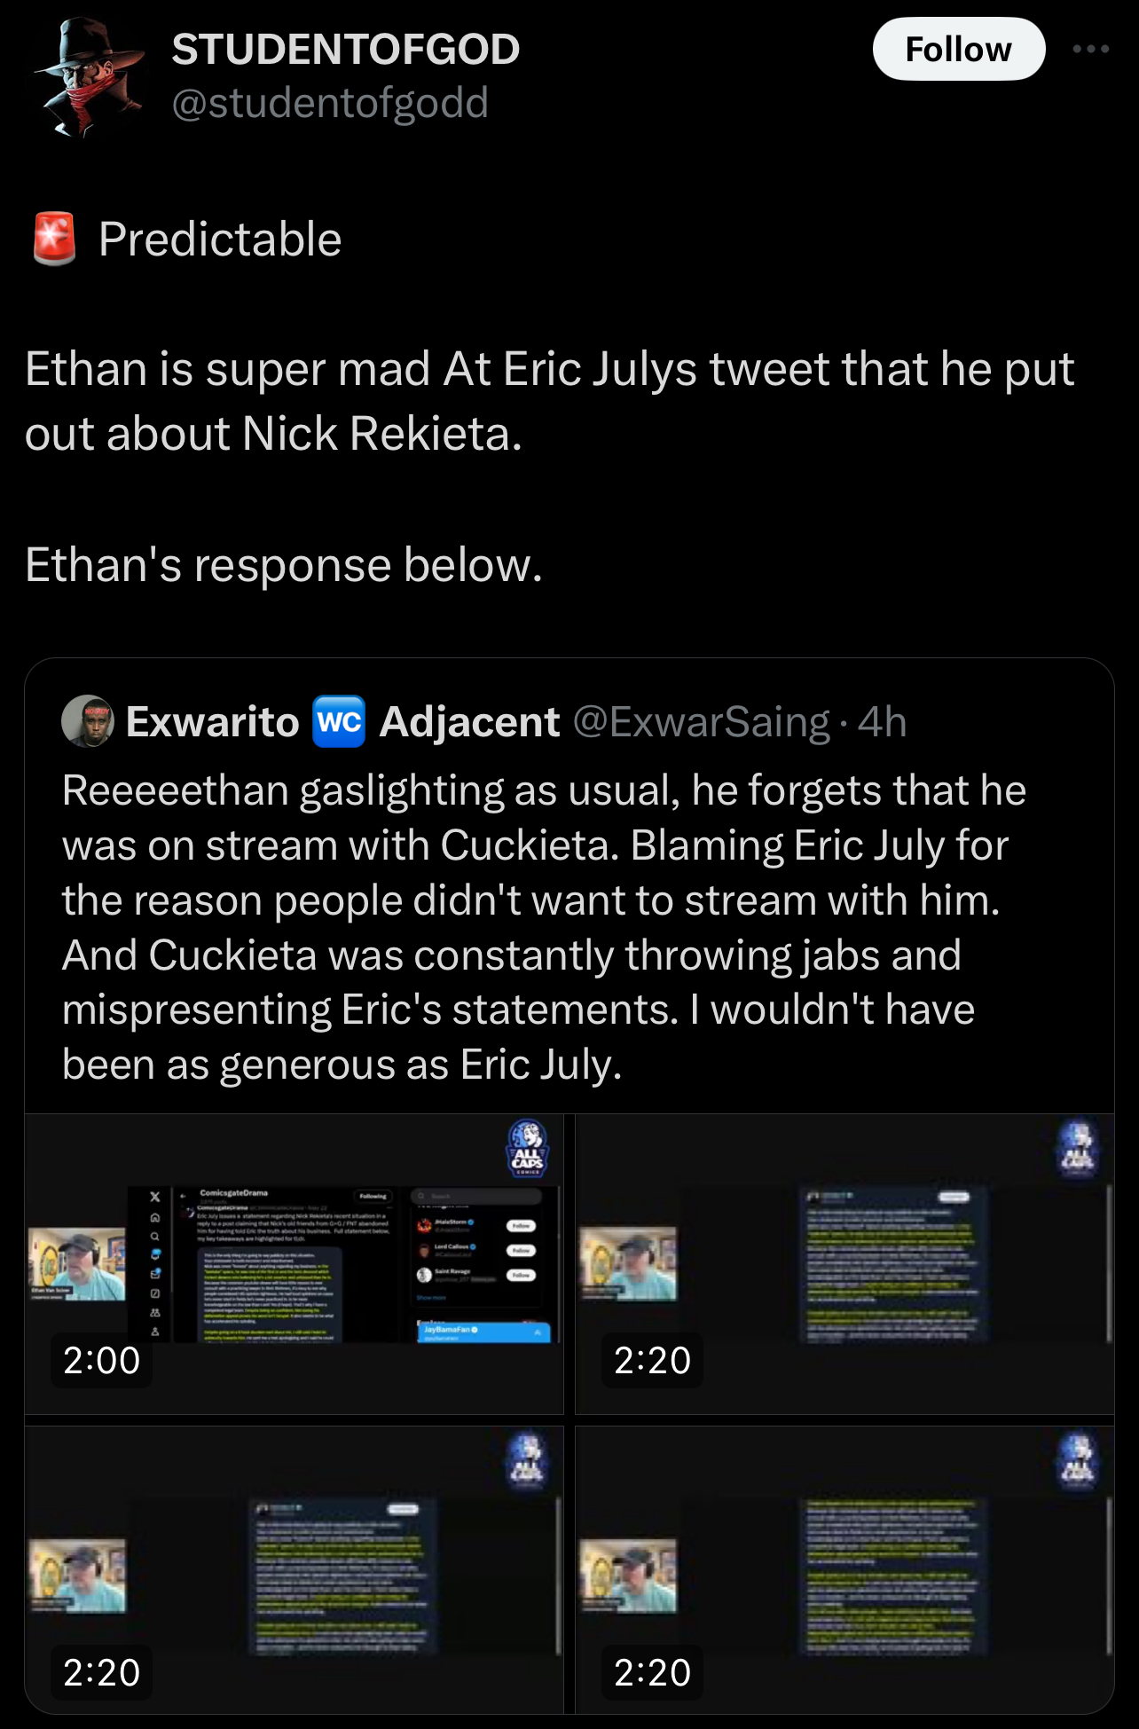The height and width of the screenshot is (1729, 1139).
Task: Open STUDENTOFGOD's profile avatar
Action: coord(89,78)
